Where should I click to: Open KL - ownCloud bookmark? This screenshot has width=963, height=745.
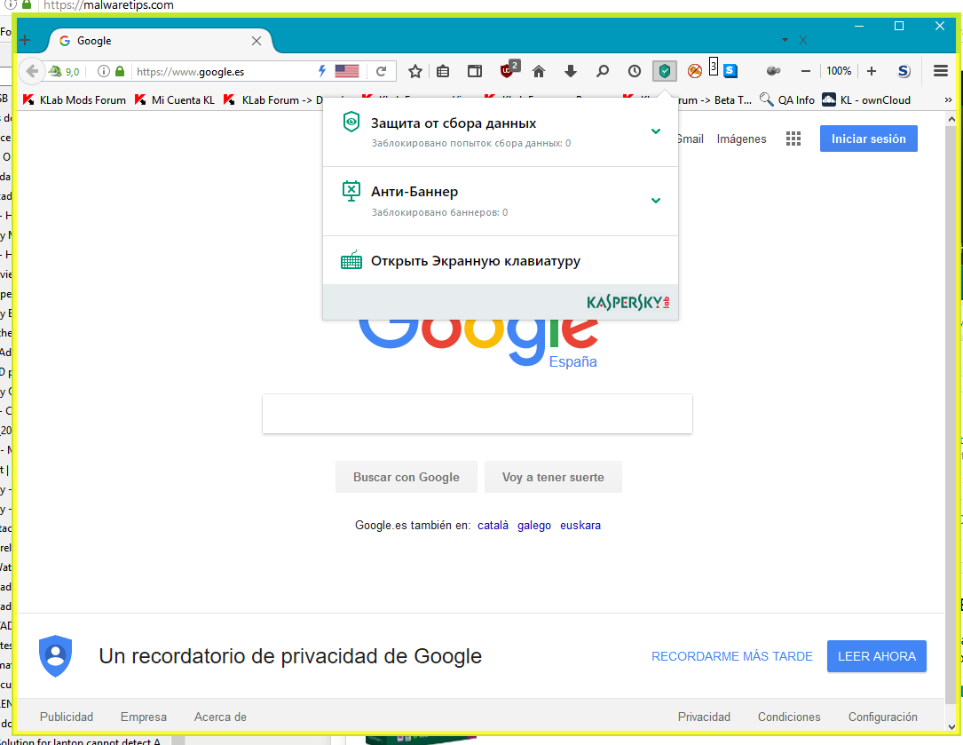click(x=866, y=99)
